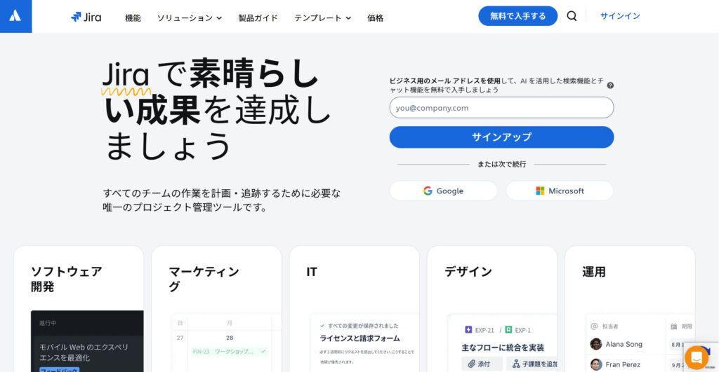Click the 無料で入手する button
719x372 pixels.
[517, 16]
